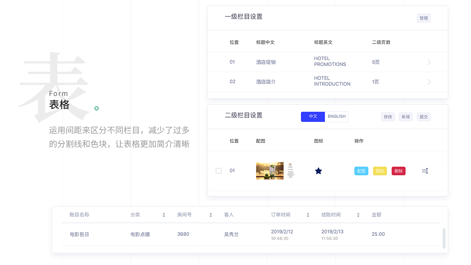
Task: Switch to the ENGLISH language tab
Action: click(337, 117)
